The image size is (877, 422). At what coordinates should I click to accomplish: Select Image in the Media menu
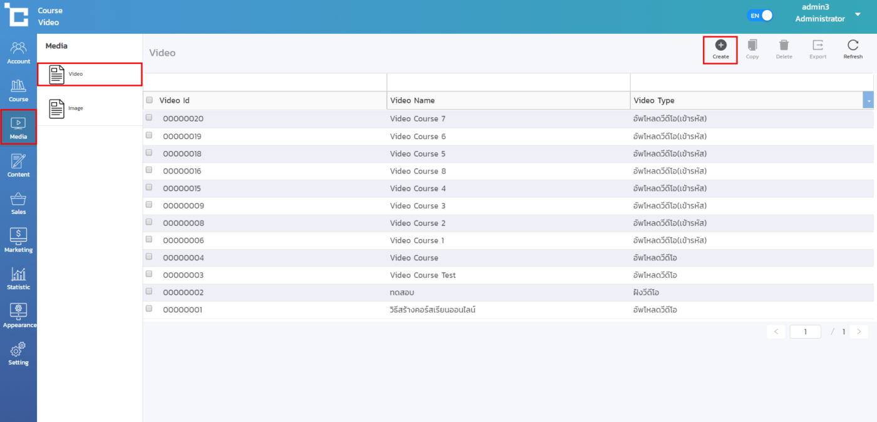pyautogui.click(x=75, y=108)
